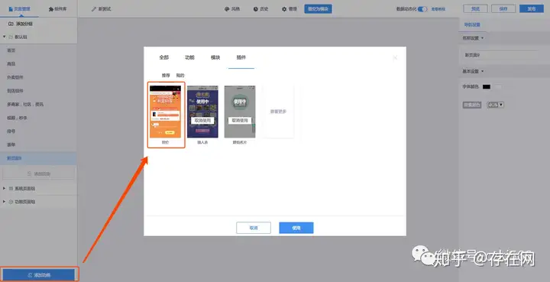Open the highlighted 新页面0 entry in the page list
The height and width of the screenshot is (282, 550).
[x=39, y=158]
